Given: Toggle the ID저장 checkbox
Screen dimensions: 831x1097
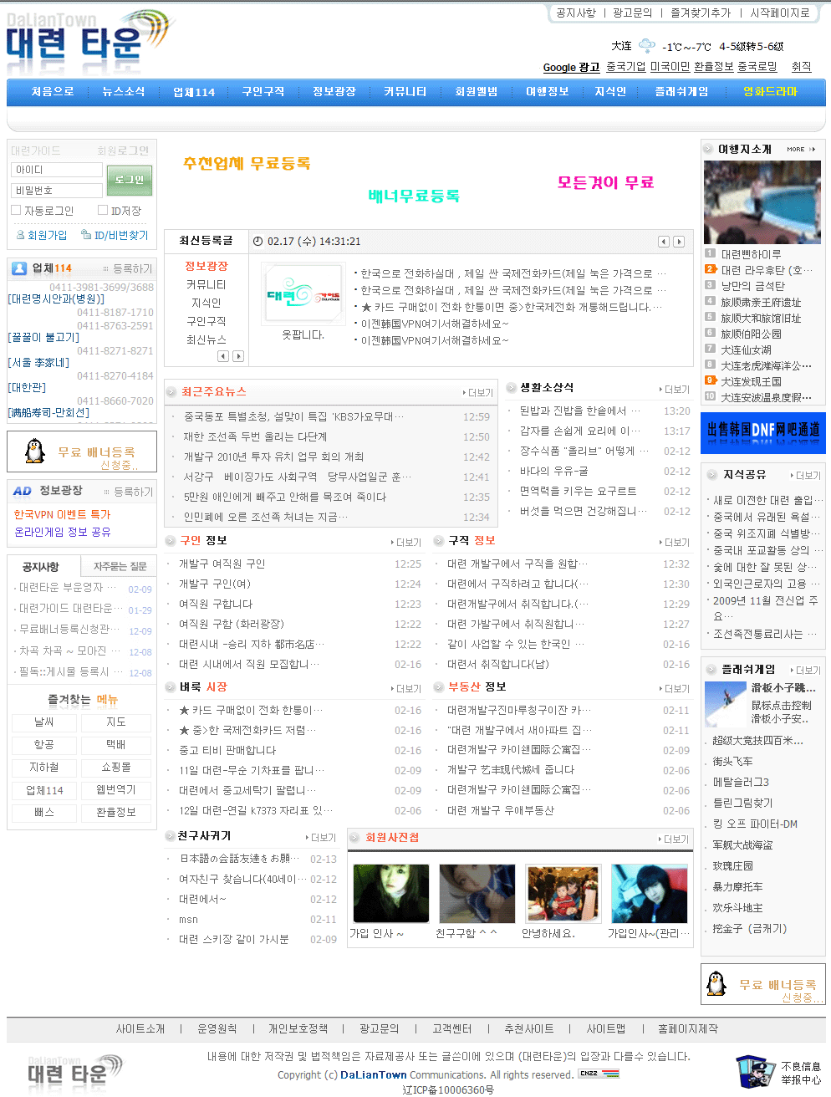Looking at the screenshot, I should click(x=103, y=210).
